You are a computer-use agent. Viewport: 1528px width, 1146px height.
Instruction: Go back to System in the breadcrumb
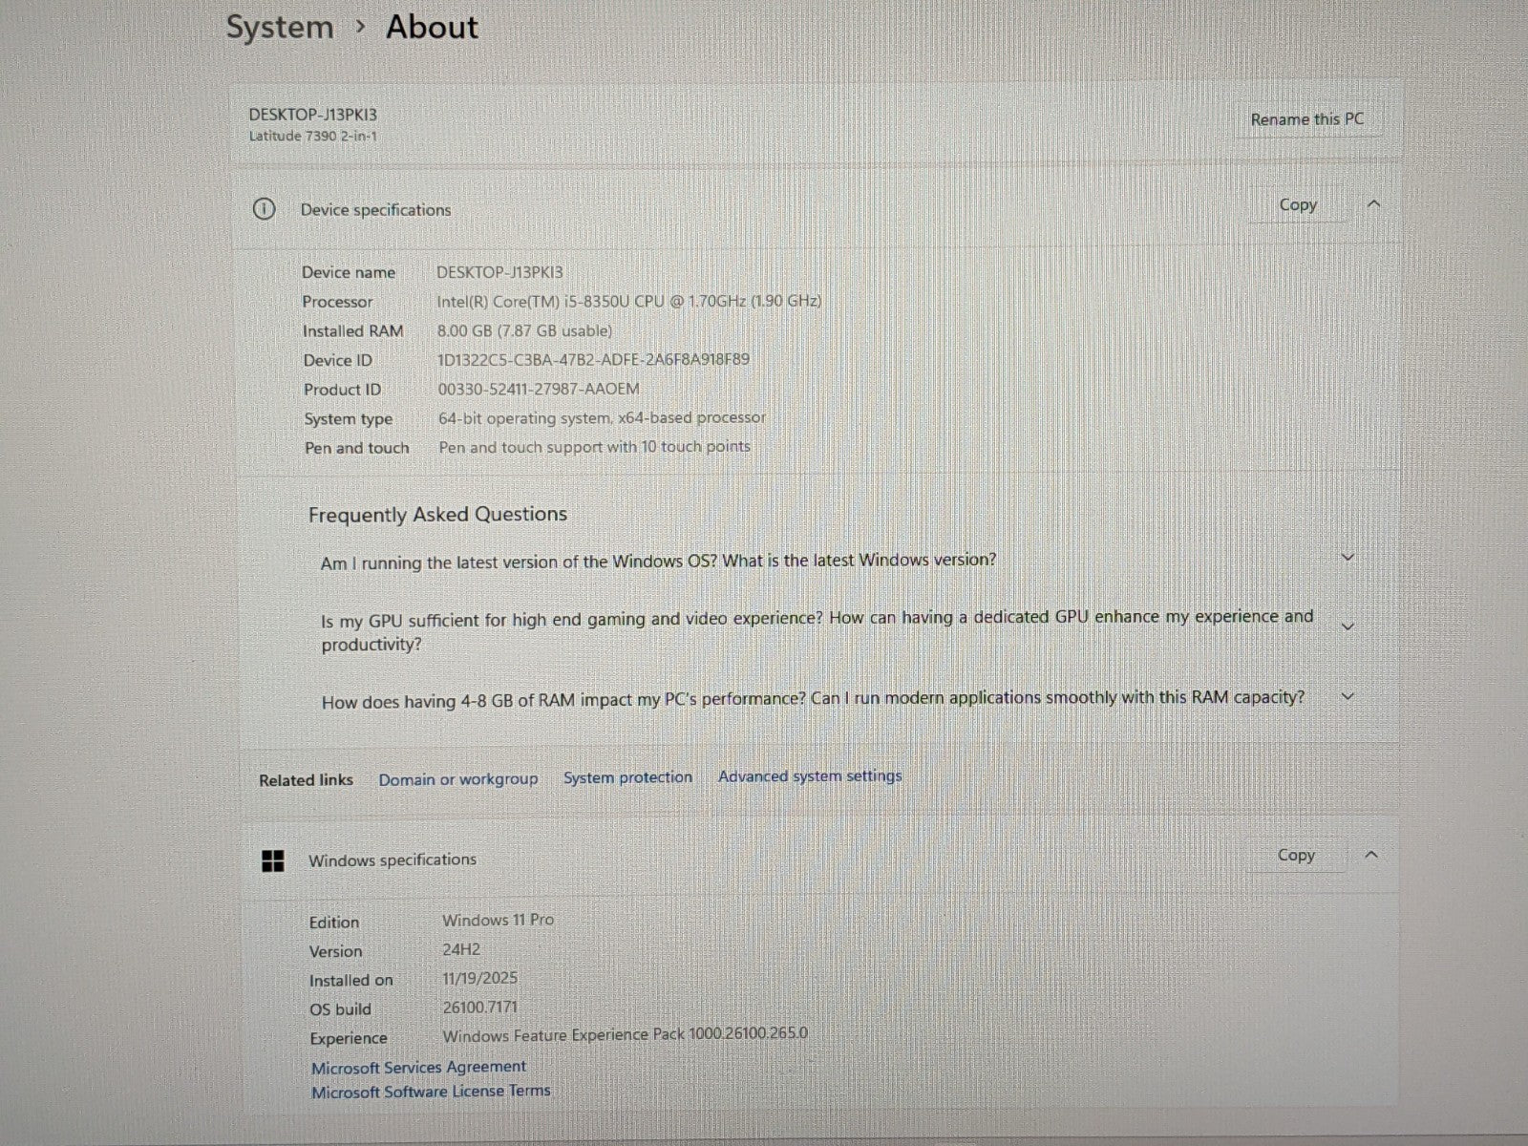point(280,27)
